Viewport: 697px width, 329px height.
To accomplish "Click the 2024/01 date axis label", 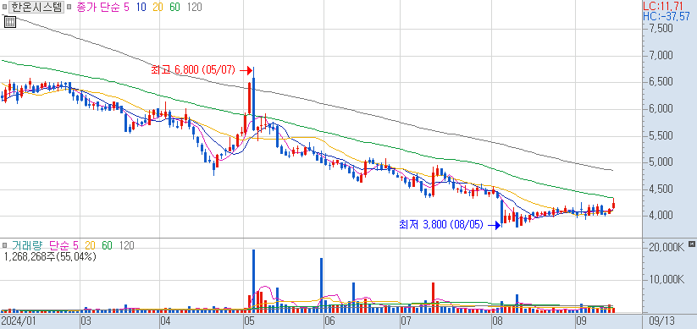I will point(18,321).
